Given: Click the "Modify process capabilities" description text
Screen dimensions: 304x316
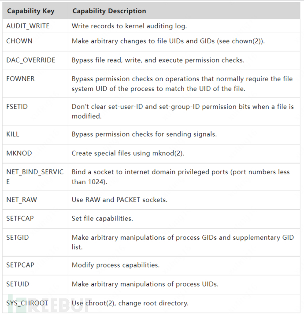Looking at the screenshot, I should pos(115,265).
